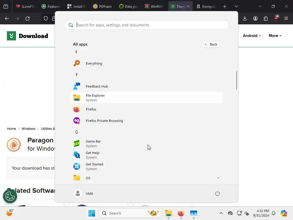Open Firefox from the taskbar
This screenshot has width=293, height=220.
point(181,213)
